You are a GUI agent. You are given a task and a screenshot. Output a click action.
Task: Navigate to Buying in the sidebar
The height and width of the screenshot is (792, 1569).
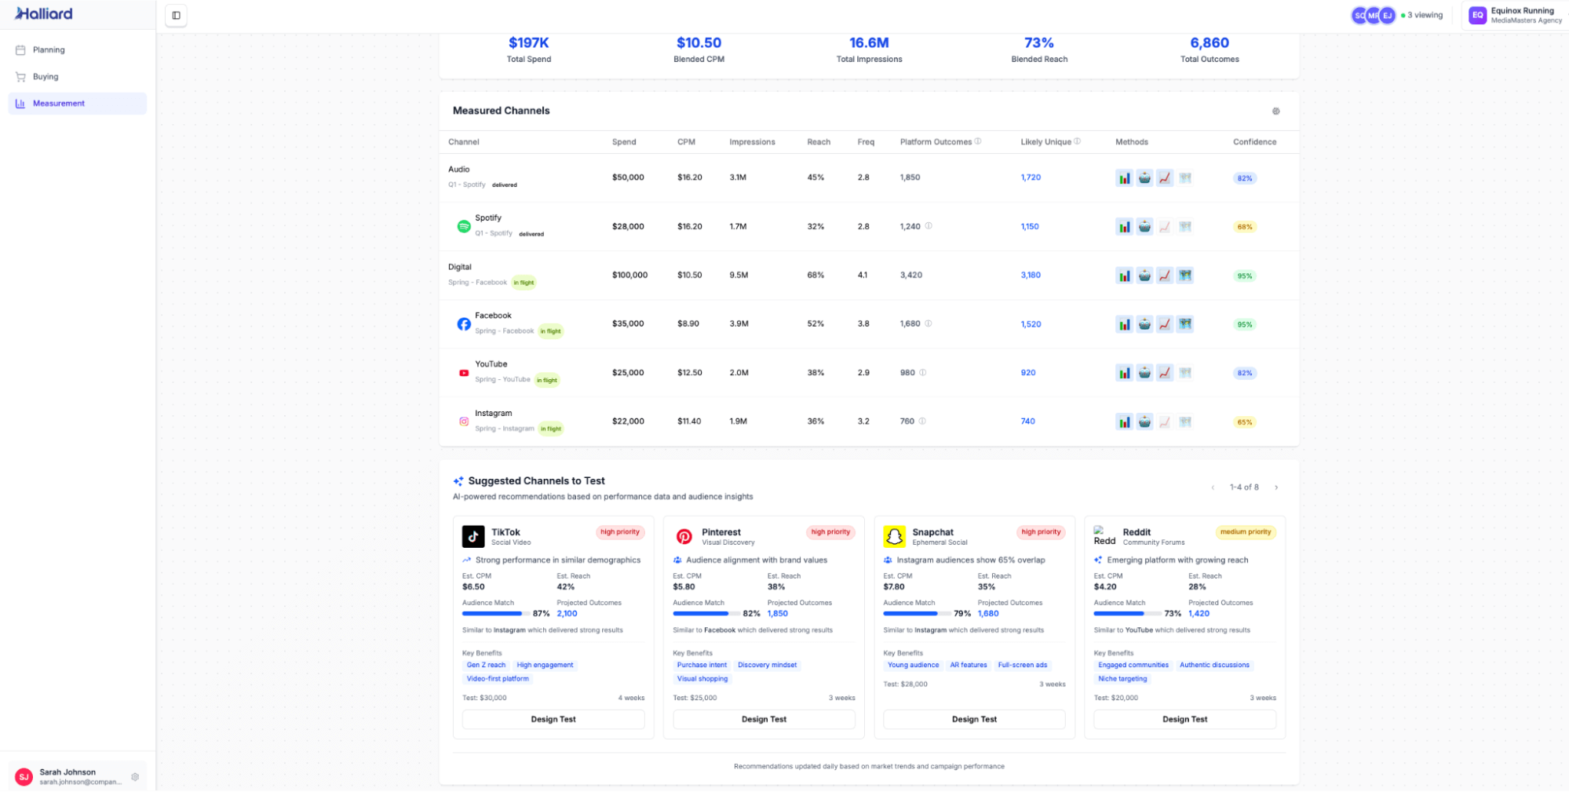click(x=46, y=77)
